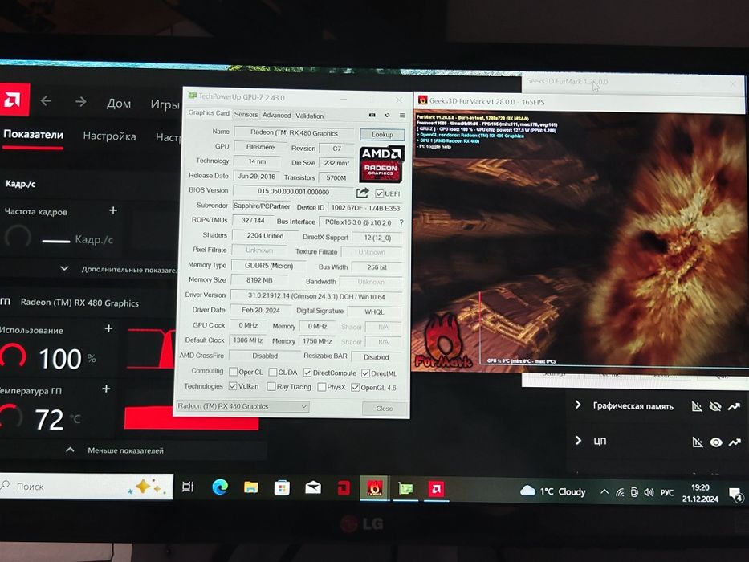Show hidden system tray icons
749x562 pixels.
pyautogui.click(x=604, y=491)
